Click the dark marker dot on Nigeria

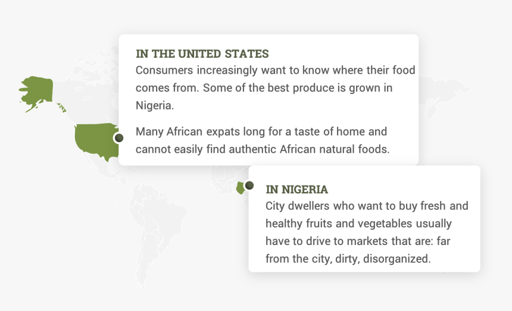pos(249,186)
